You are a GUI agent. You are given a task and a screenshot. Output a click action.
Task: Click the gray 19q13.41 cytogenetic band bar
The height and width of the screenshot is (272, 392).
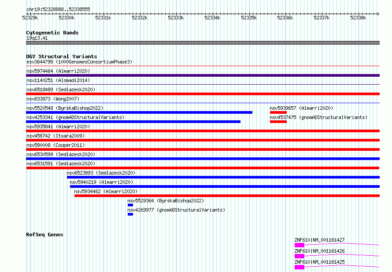point(203,43)
